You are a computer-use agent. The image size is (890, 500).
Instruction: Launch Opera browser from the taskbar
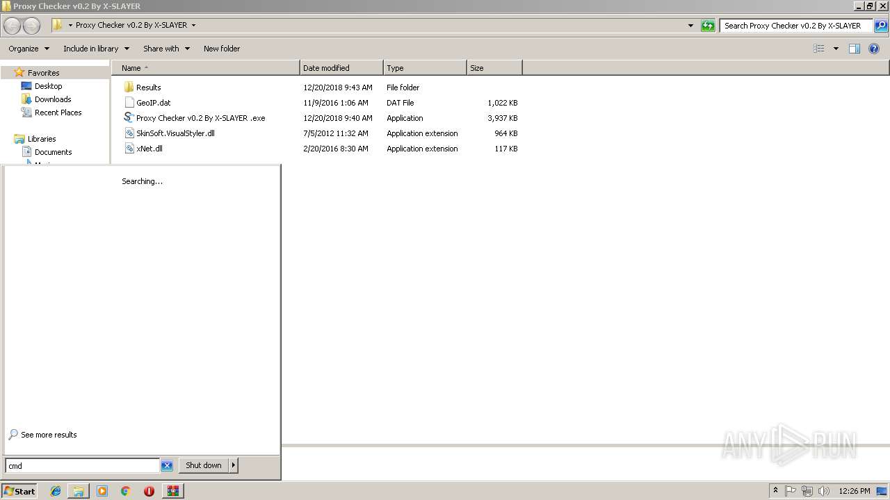pyautogui.click(x=149, y=491)
